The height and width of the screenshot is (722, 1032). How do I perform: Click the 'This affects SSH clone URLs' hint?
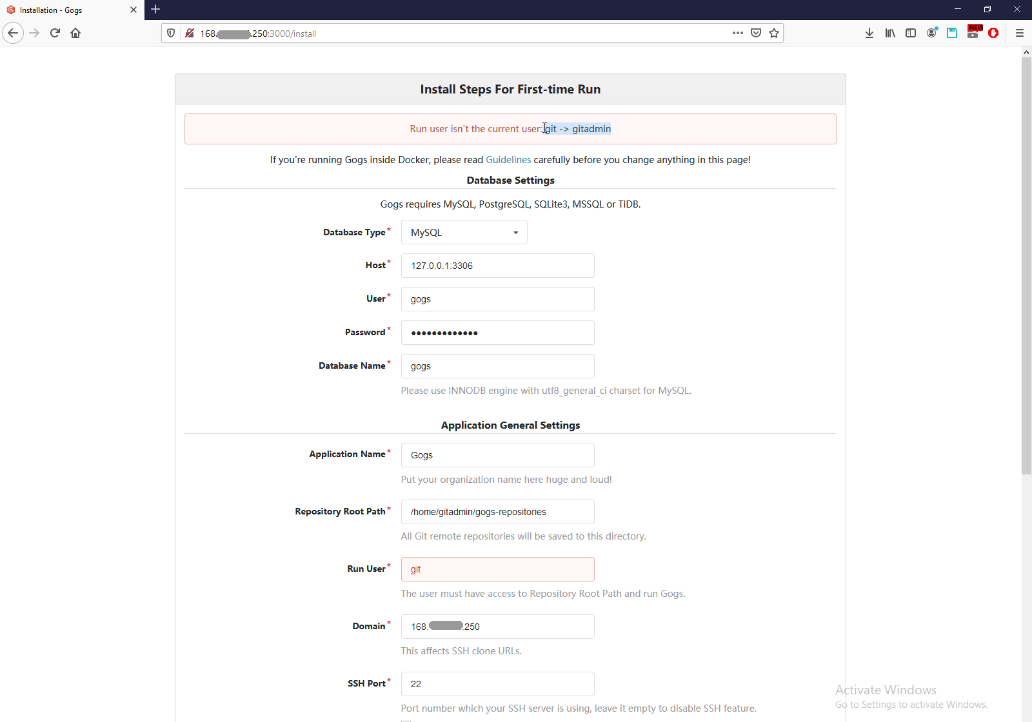point(461,651)
